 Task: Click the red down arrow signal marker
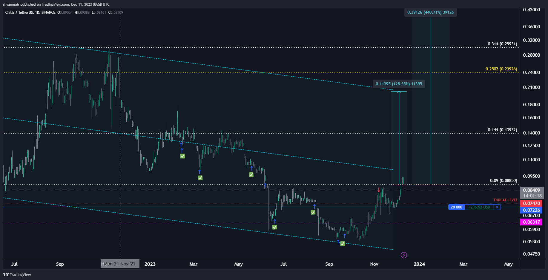[379, 190]
